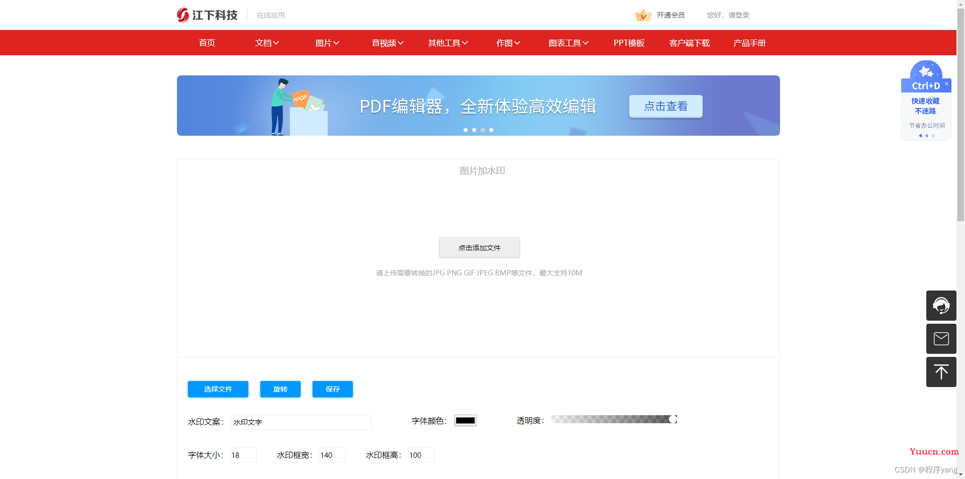
Task: Click 您好，请登录 link
Action: (728, 15)
